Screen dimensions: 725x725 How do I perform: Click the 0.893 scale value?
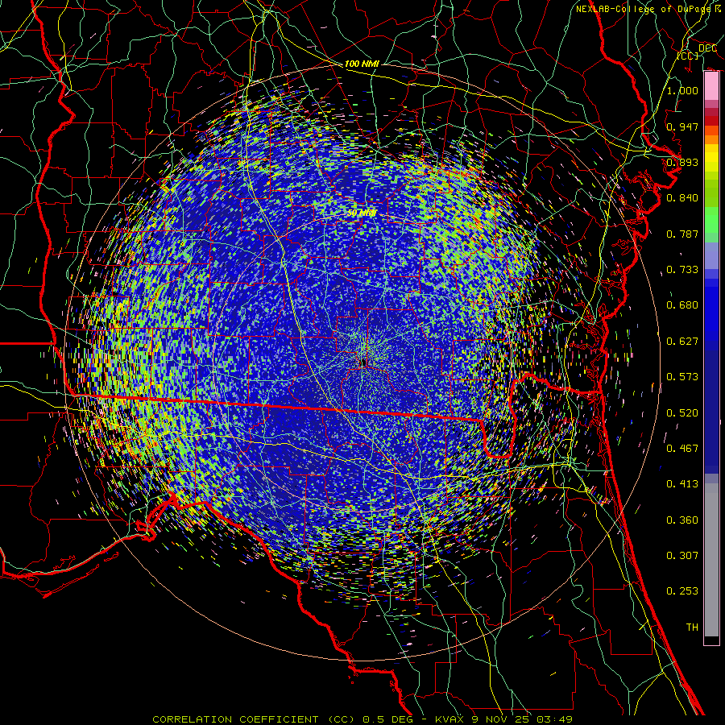682,162
